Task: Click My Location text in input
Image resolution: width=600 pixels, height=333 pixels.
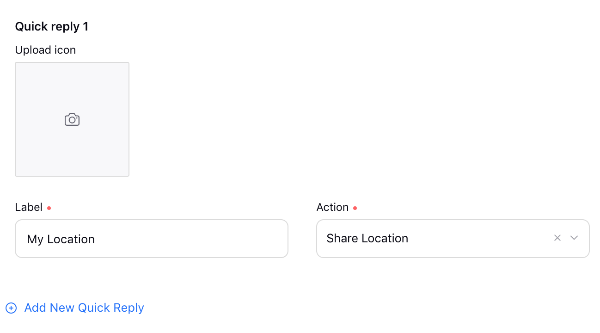Action: pos(61,239)
